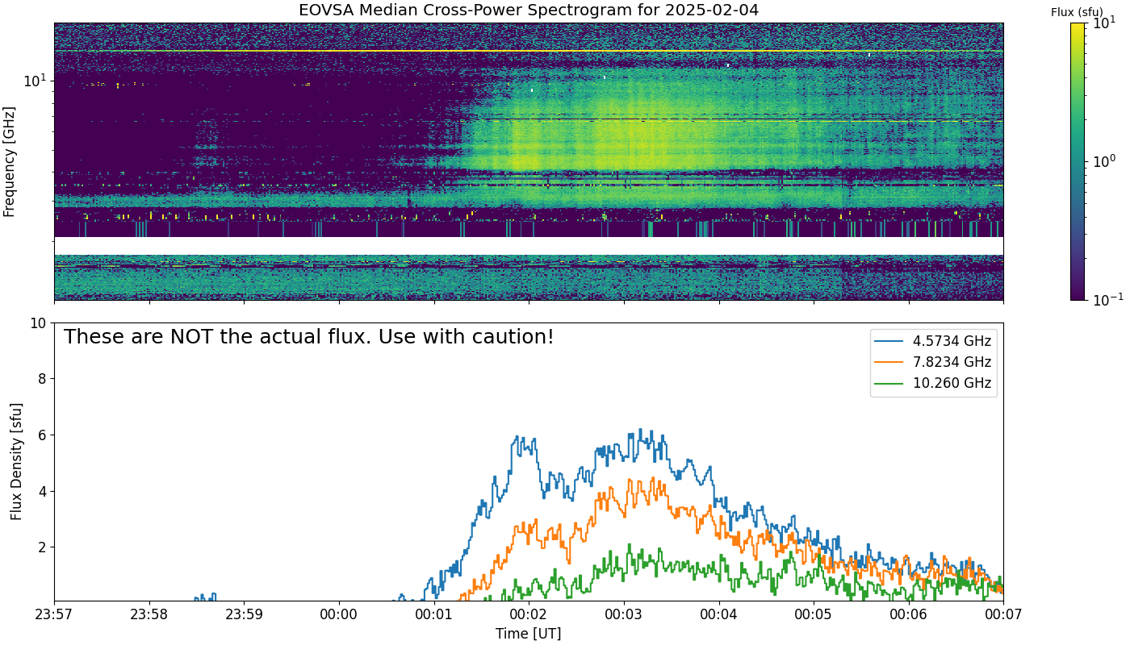
Task: Click the flux density tick label 4
Action: click(x=43, y=491)
